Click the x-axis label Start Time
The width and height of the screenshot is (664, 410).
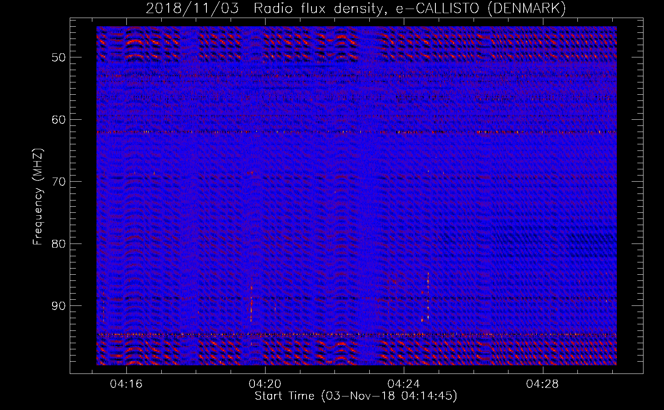click(x=356, y=396)
